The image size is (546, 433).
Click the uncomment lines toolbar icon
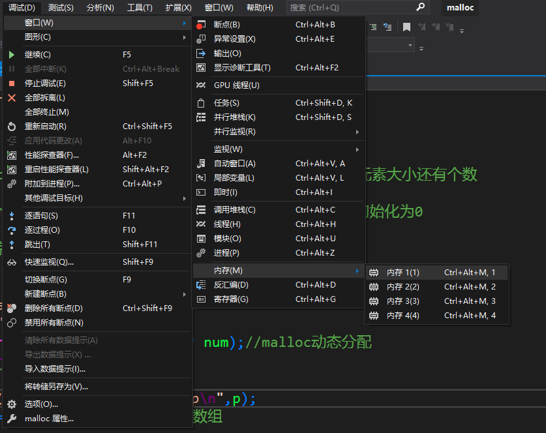tap(387, 27)
